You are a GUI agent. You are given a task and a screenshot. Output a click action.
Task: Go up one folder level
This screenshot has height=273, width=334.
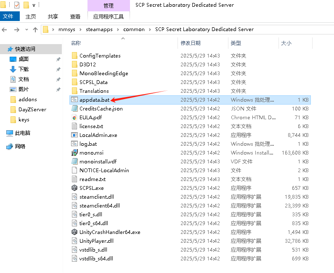[35, 29]
